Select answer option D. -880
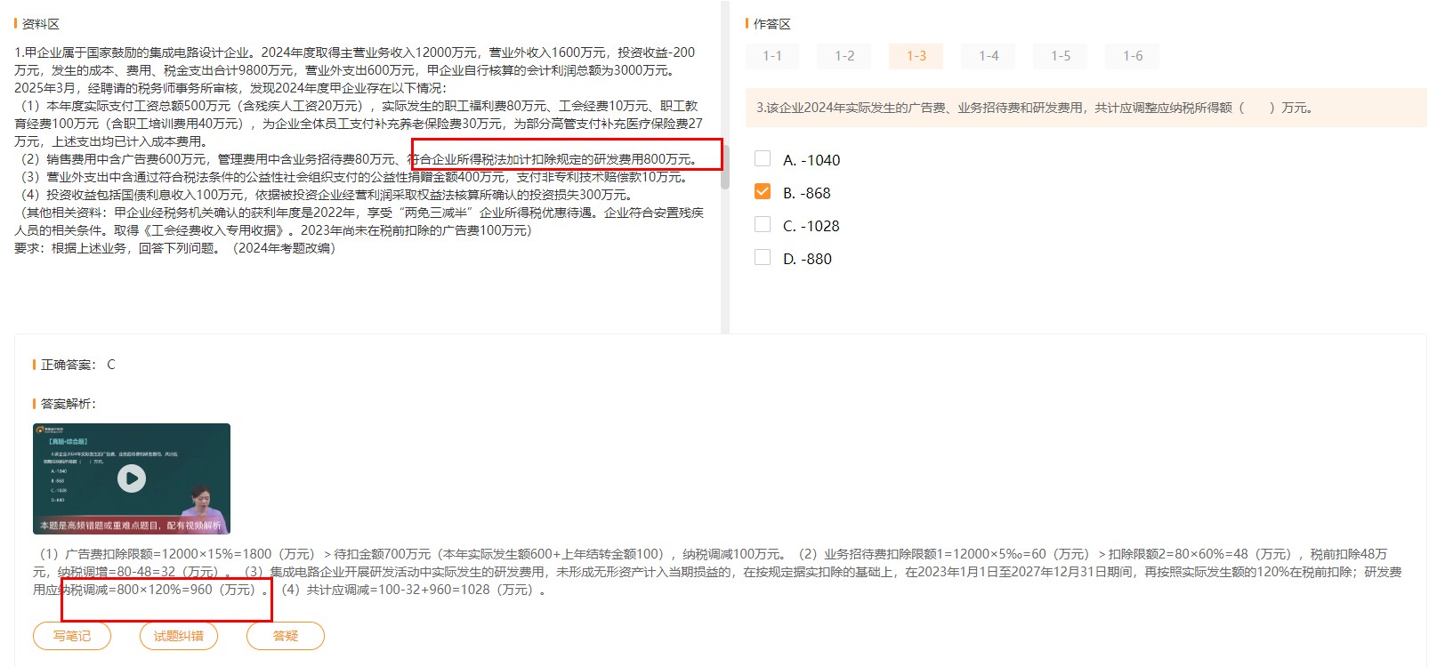1445x667 pixels. point(763,258)
